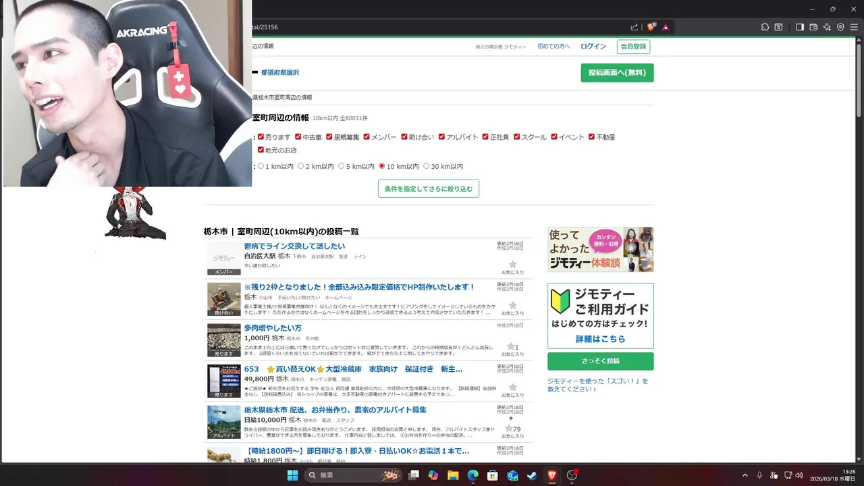The height and width of the screenshot is (486, 864).
Task: Toggle the 正社員 checkbox
Action: click(x=485, y=136)
